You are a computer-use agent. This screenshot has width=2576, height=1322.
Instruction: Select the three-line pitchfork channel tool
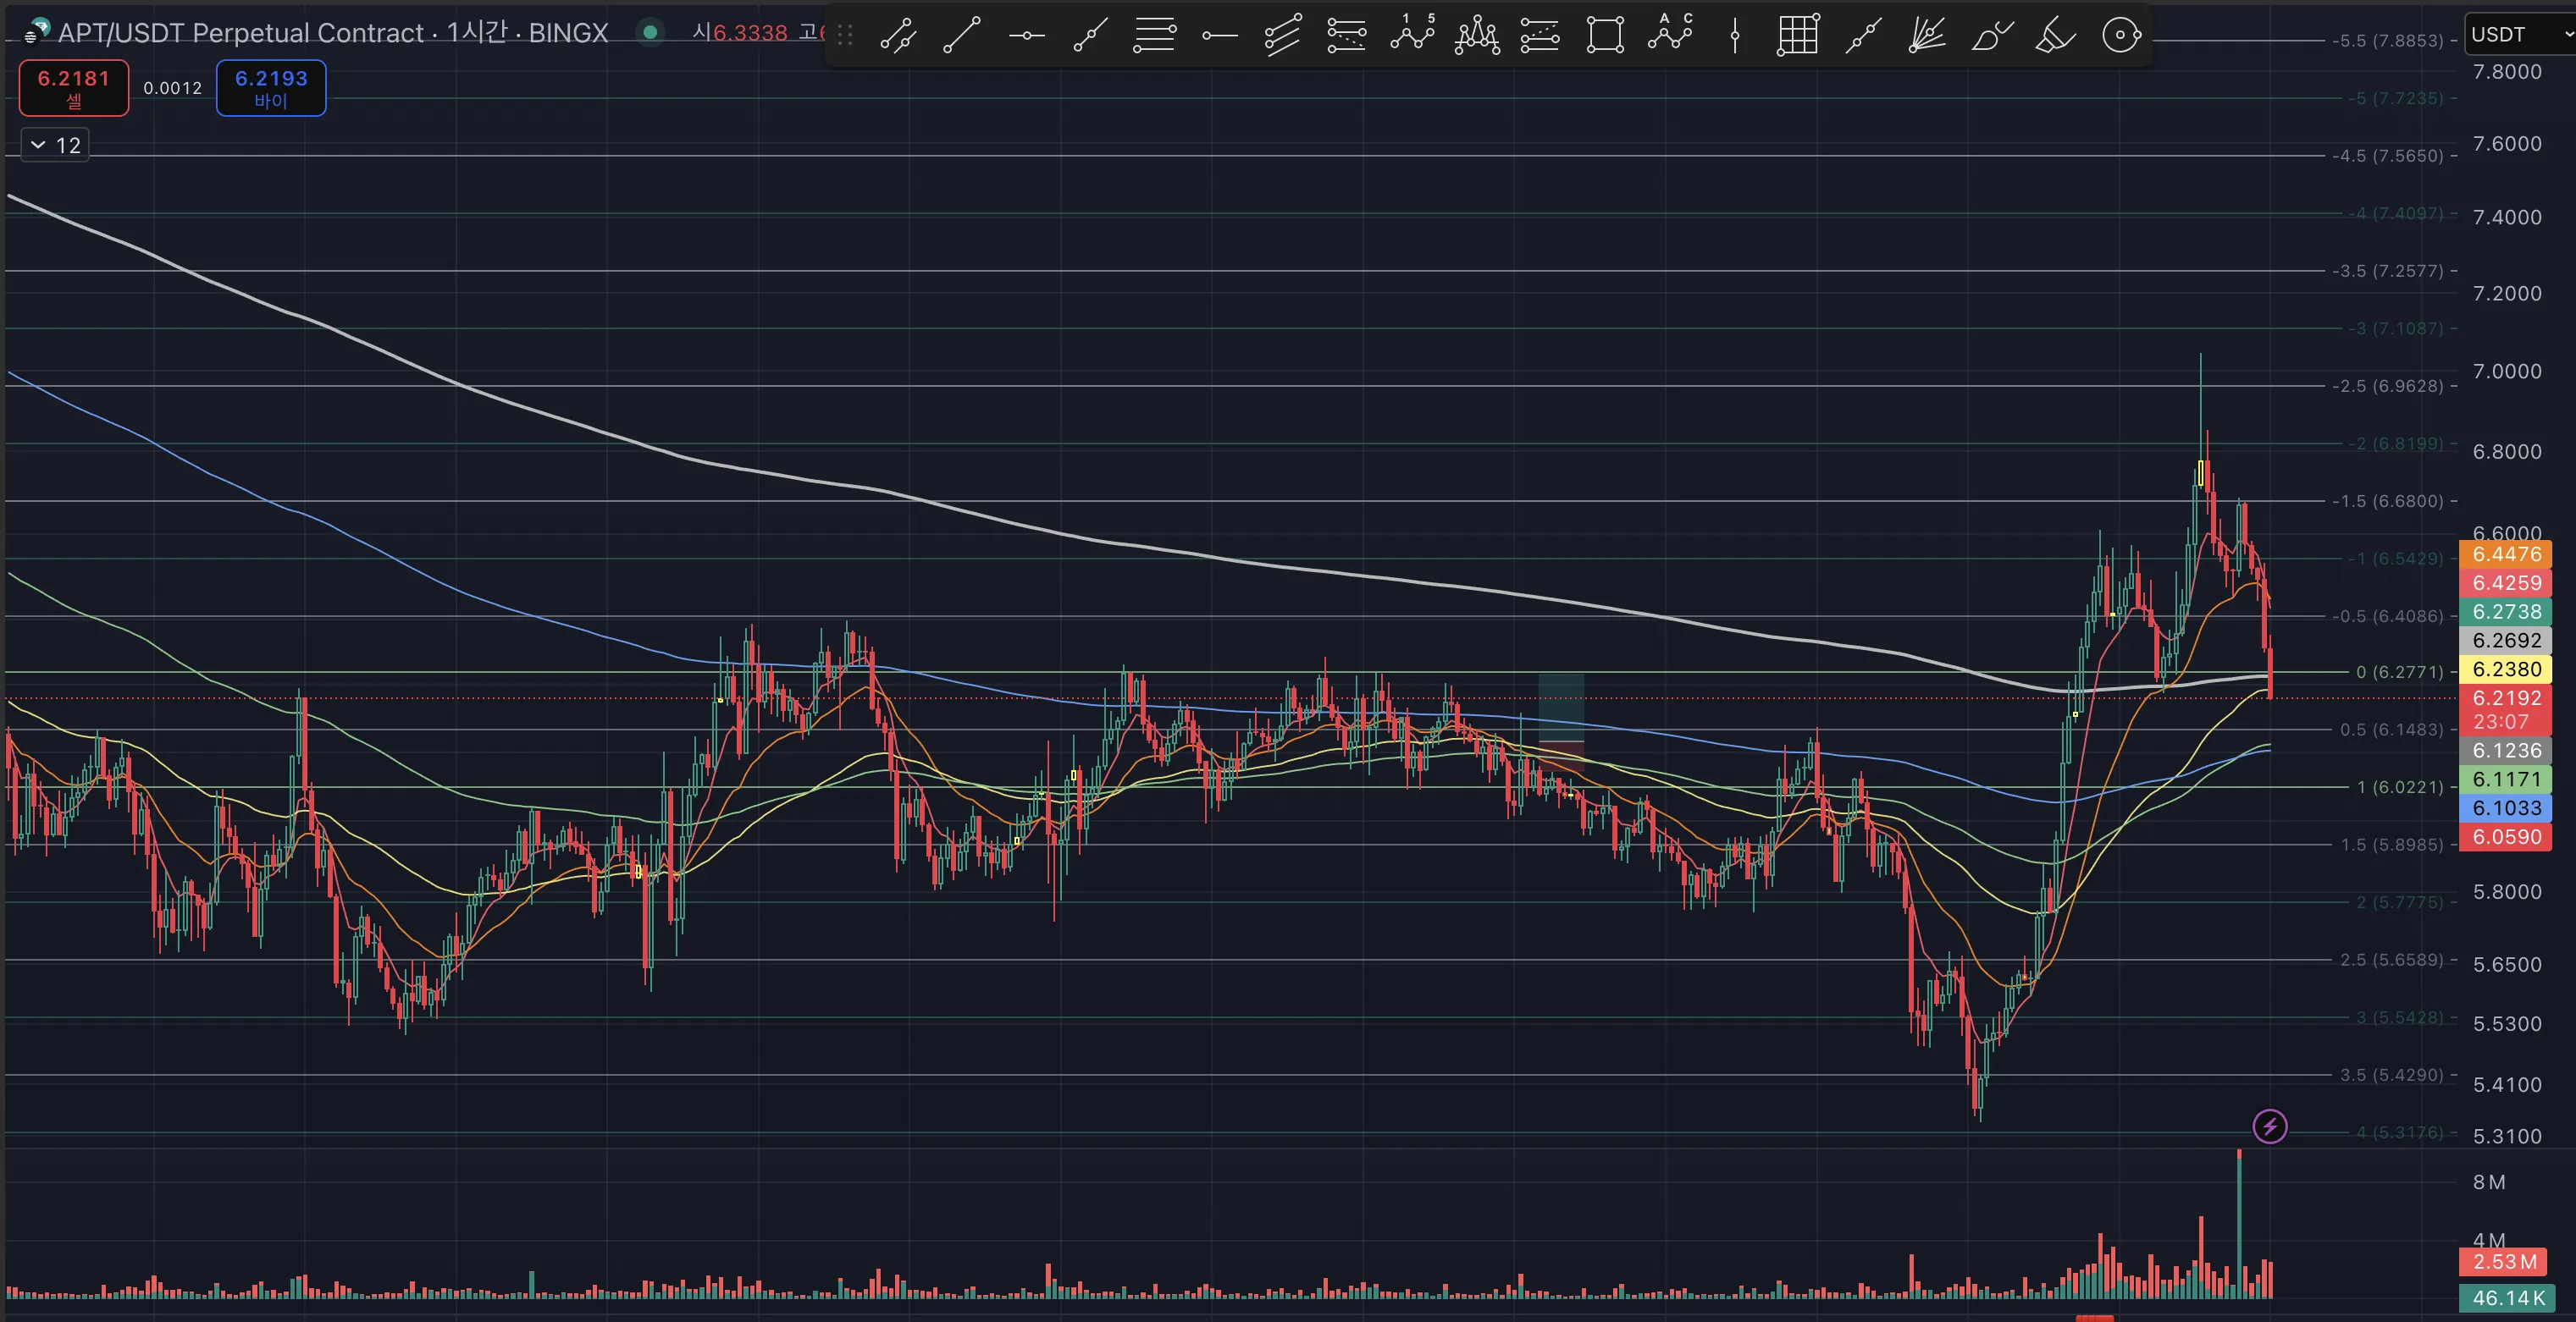(1282, 36)
